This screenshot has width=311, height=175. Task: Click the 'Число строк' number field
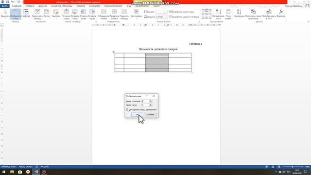[x=145, y=105]
